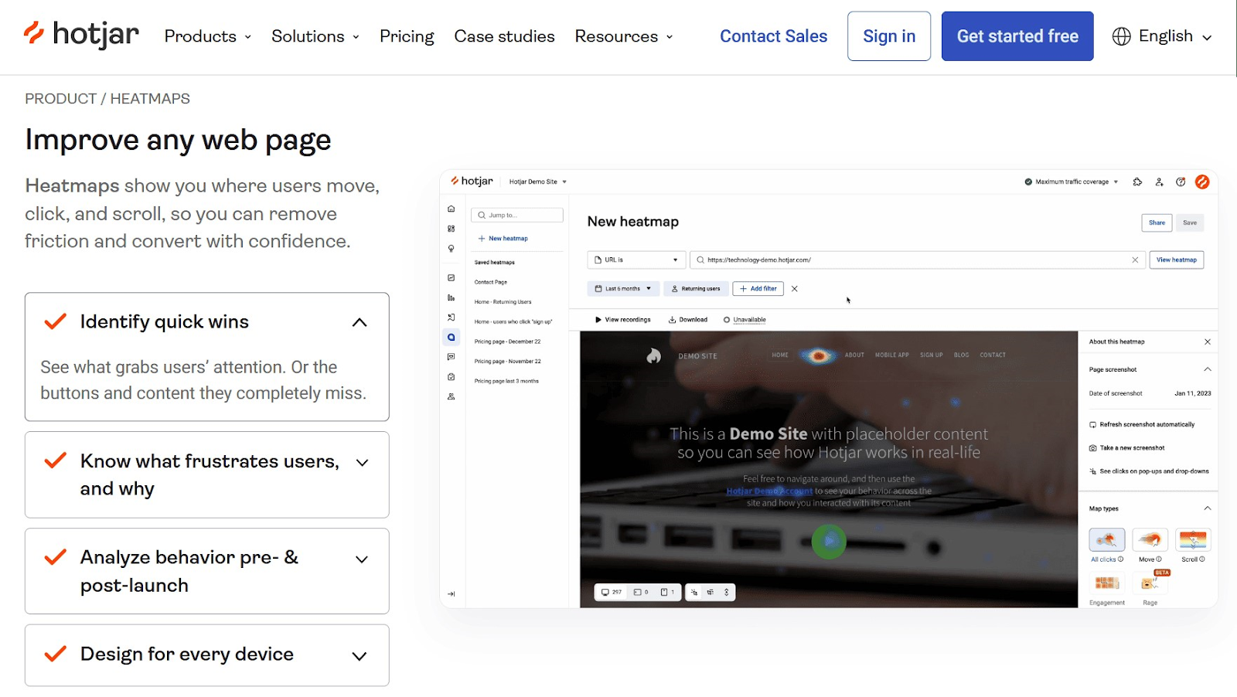Collapse the Identify quick wins section
Viewport: 1237px width, 697px height.
[359, 322]
